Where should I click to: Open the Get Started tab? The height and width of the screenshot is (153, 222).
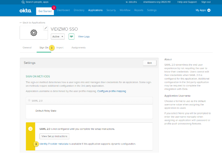45,11
